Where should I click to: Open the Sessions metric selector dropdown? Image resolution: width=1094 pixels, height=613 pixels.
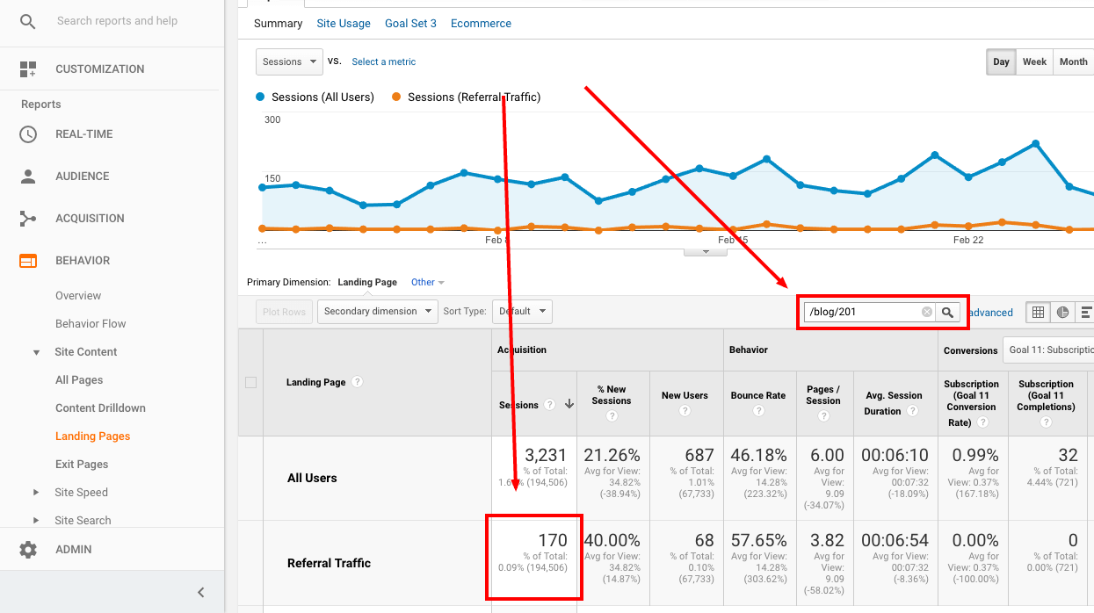point(289,61)
